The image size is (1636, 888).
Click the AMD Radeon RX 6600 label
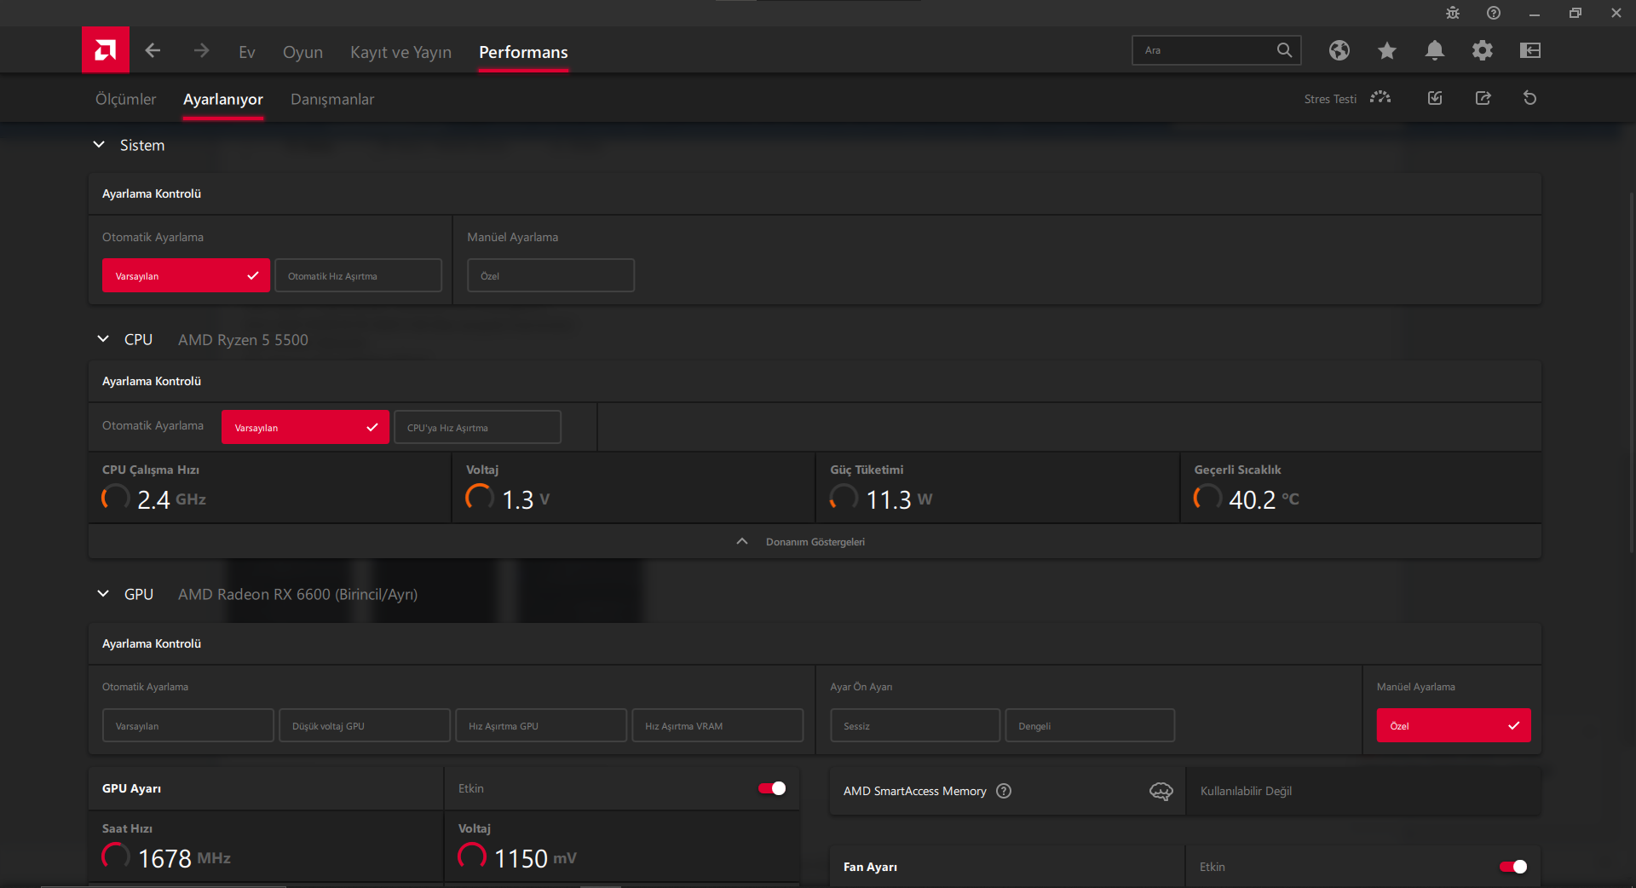297,594
